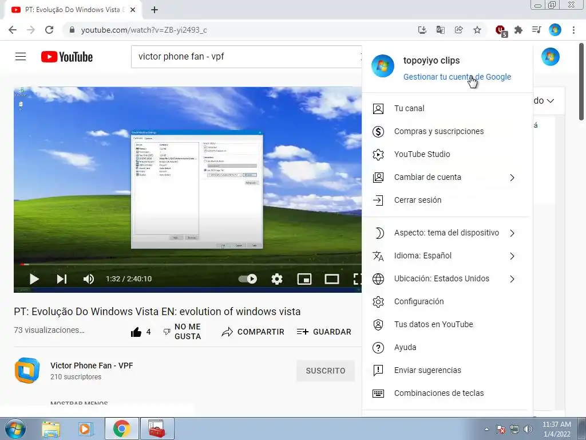Image resolution: width=586 pixels, height=440 pixels.
Task: Mute the video volume
Action: tap(89, 279)
